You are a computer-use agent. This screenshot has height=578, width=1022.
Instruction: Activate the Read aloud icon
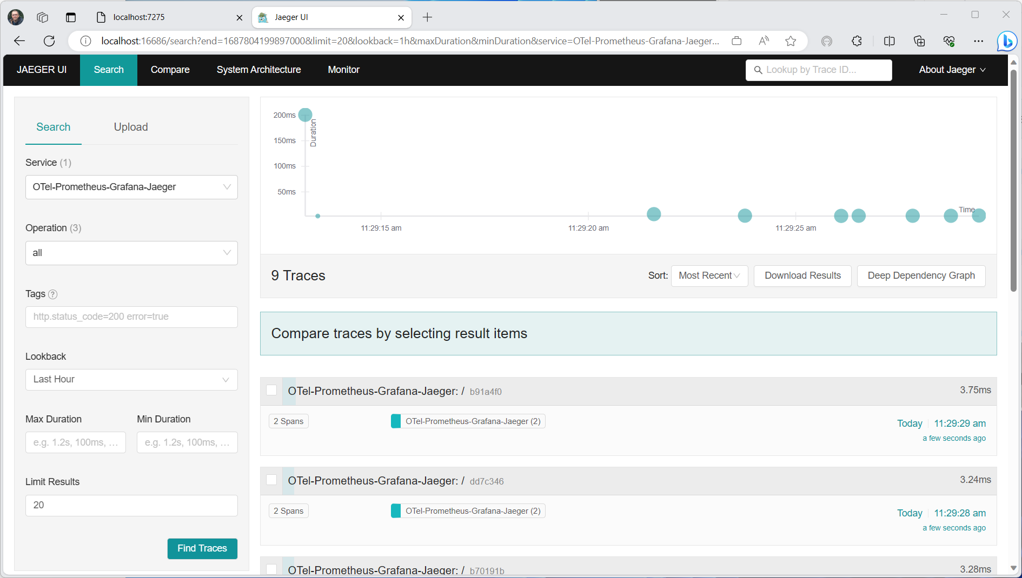point(764,41)
